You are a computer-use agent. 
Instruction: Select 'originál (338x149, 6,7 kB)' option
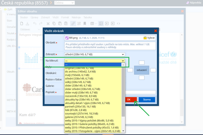coord(80,68)
